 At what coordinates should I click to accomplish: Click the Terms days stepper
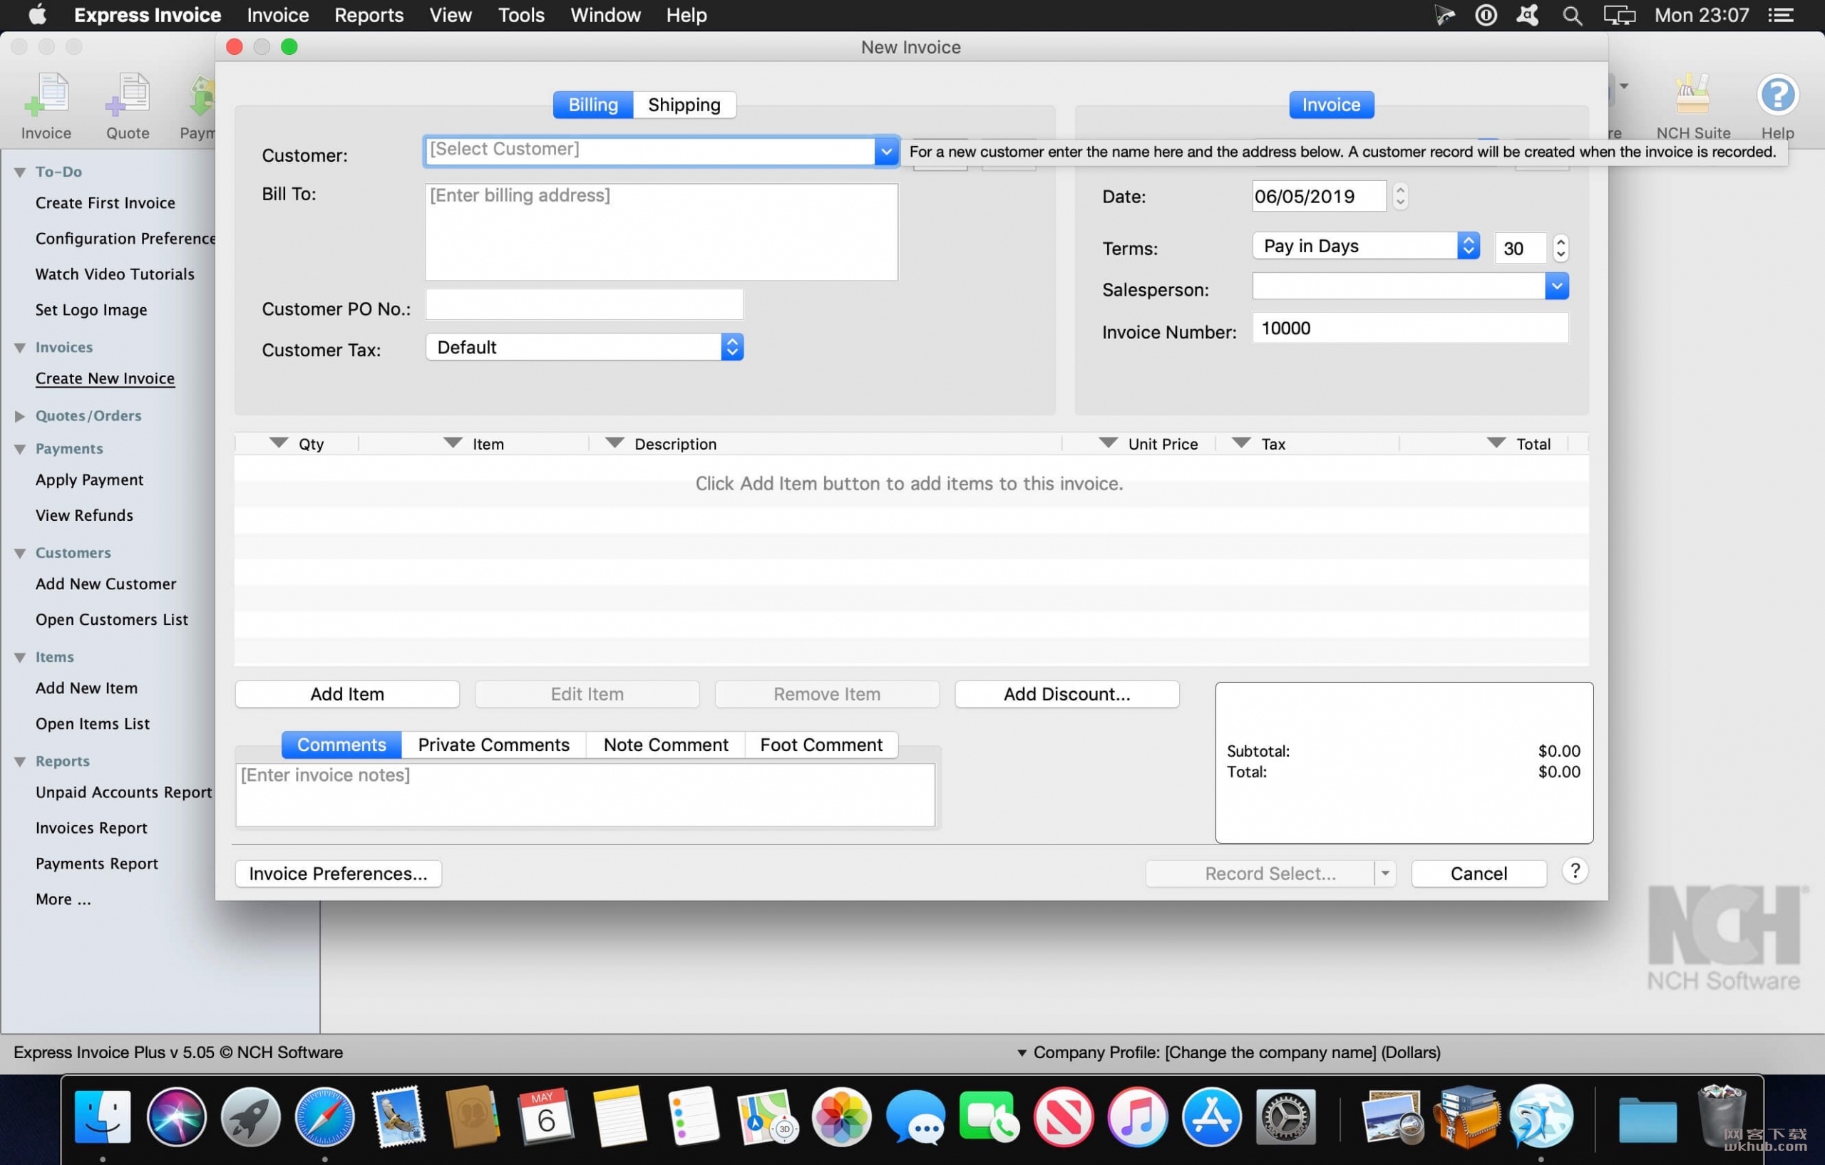click(x=1560, y=248)
